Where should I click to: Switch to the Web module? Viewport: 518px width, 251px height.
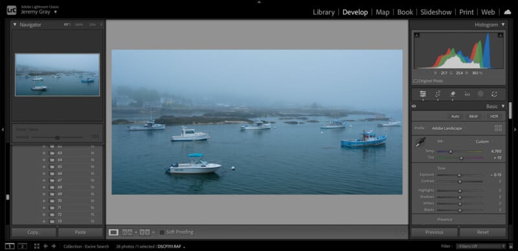coord(488,12)
